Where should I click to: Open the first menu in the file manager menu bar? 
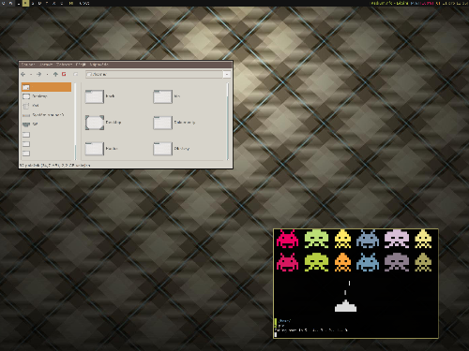(x=28, y=65)
